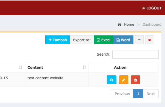This screenshot has width=165, height=107.
Task: Select the Dashboard breadcrumb item
Action: (x=152, y=24)
